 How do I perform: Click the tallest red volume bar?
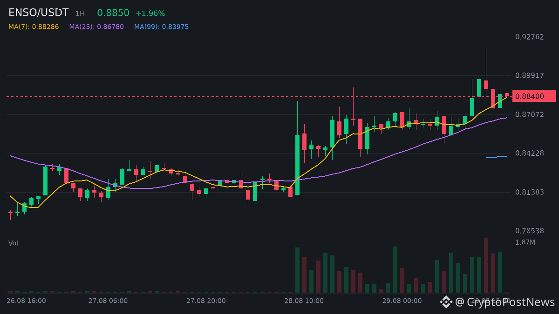point(486,265)
